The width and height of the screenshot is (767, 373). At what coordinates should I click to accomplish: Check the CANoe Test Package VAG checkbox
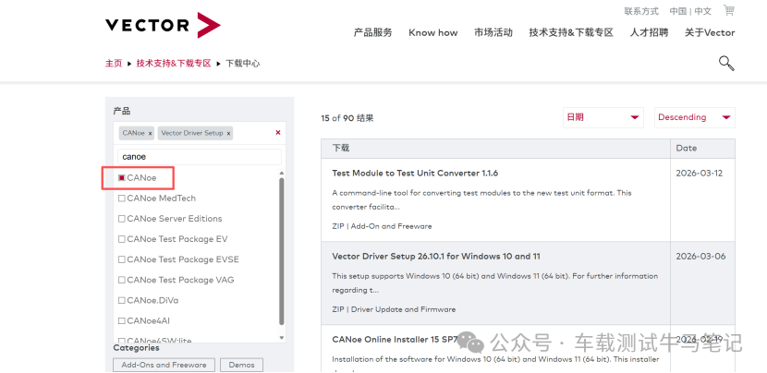point(121,280)
